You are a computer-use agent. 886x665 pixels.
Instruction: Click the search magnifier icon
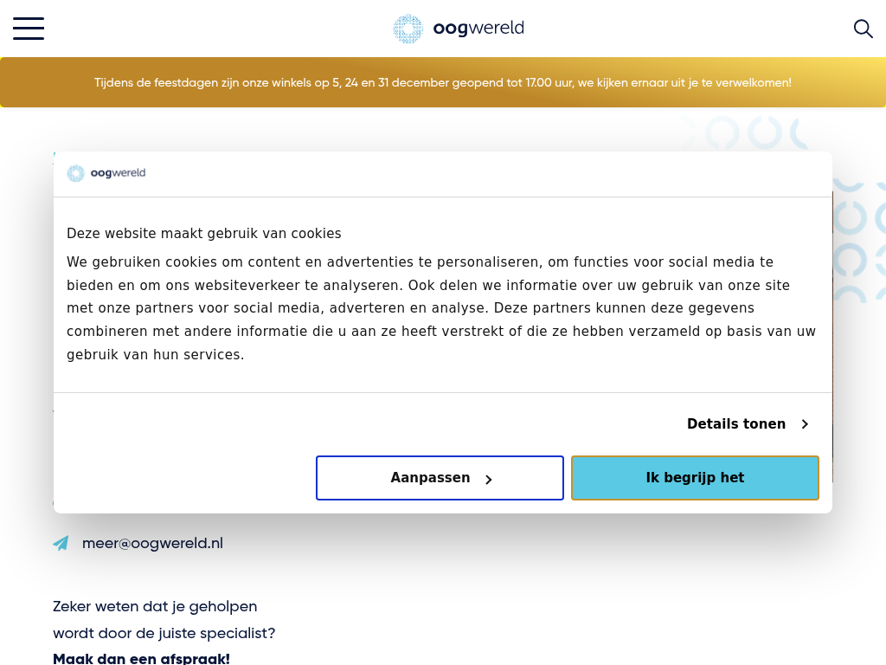coord(863,29)
